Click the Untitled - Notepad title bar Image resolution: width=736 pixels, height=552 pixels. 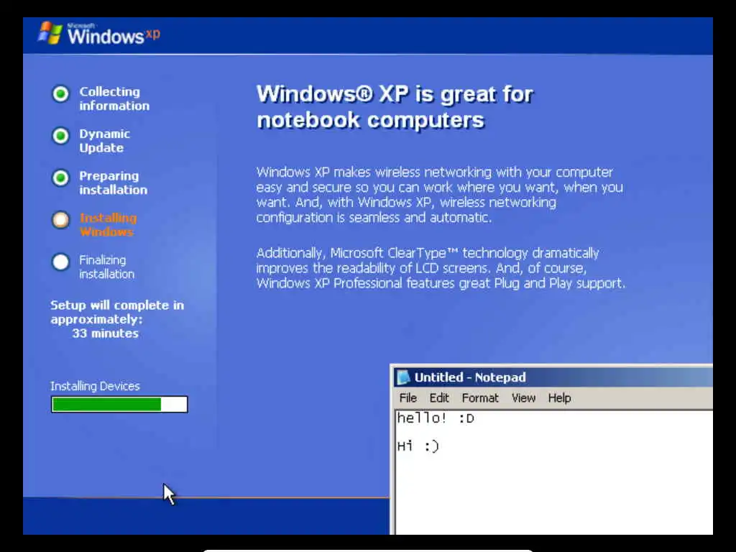(x=553, y=377)
